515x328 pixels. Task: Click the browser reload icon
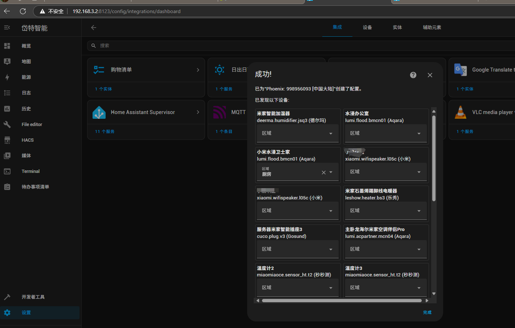tap(23, 11)
